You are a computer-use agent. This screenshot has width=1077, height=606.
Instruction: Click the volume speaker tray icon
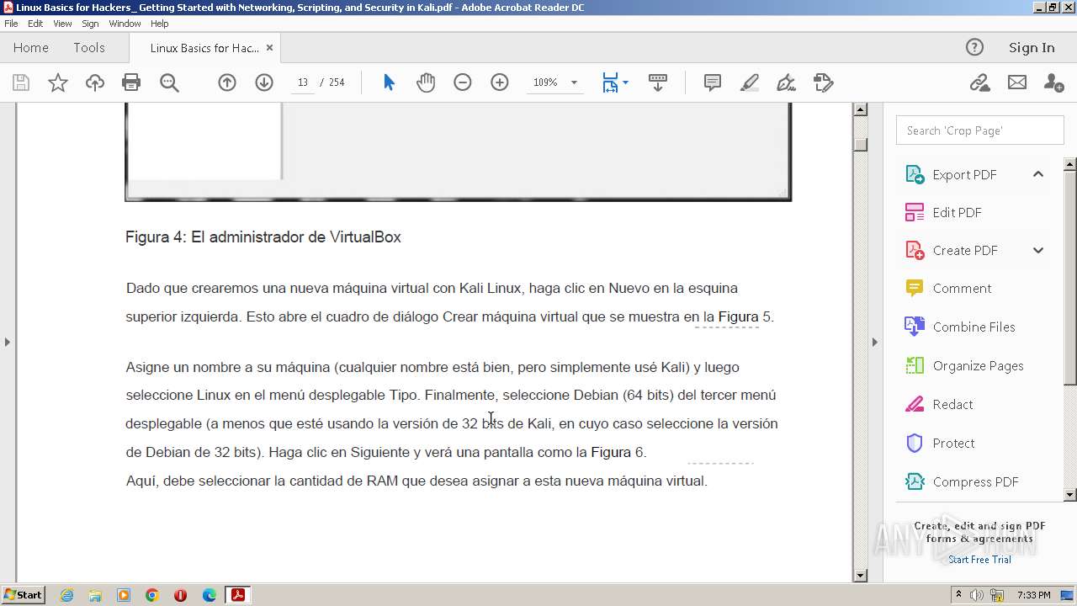tap(977, 595)
